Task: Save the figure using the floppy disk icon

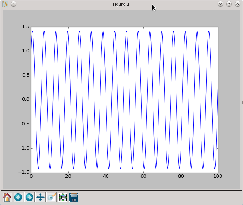Action: (x=74, y=197)
